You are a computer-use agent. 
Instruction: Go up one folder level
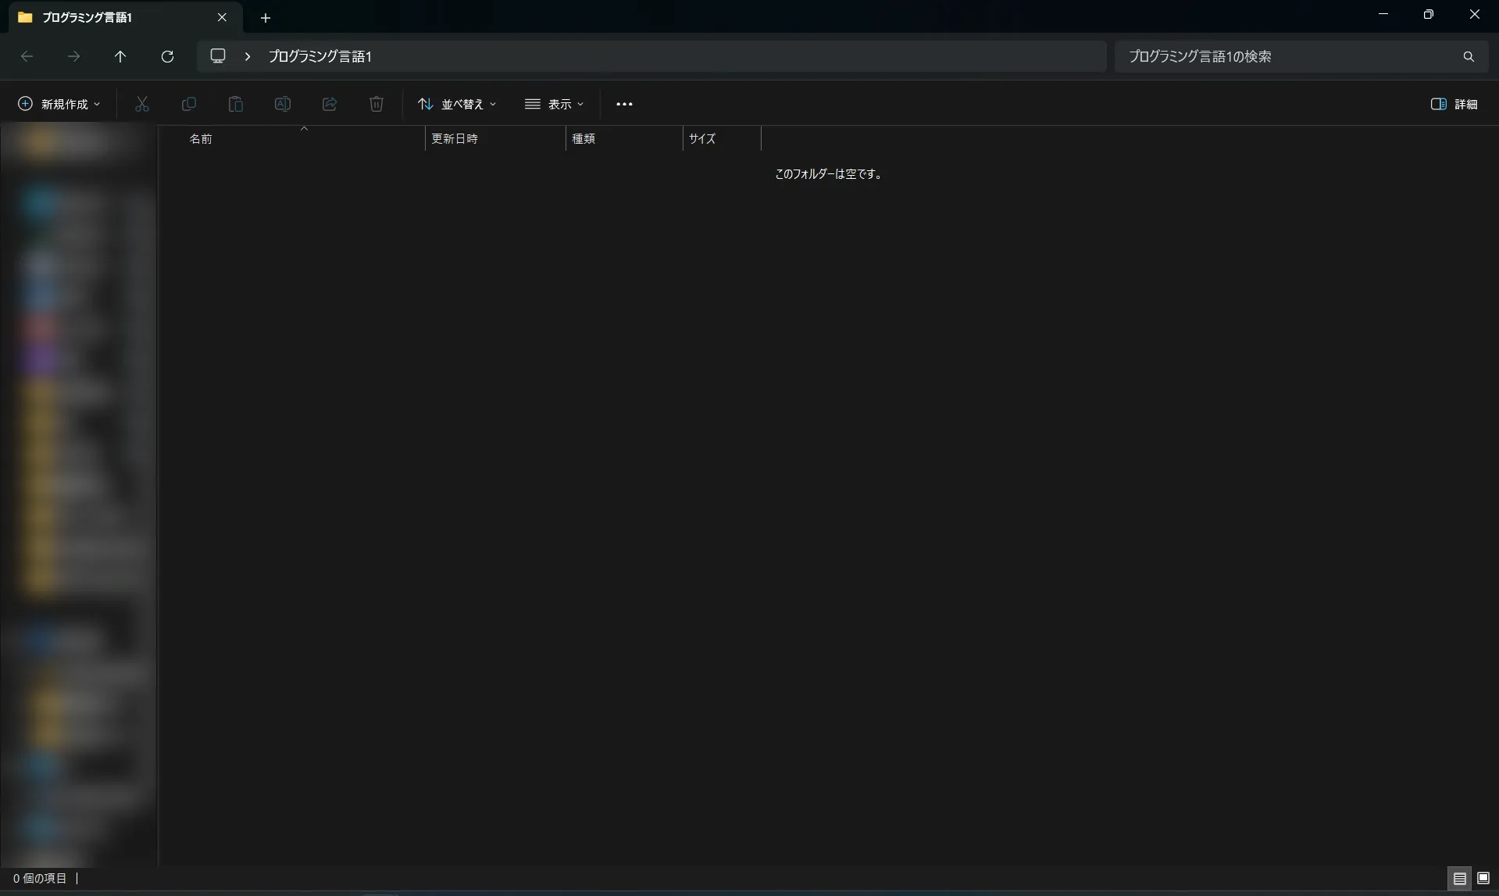(x=120, y=56)
